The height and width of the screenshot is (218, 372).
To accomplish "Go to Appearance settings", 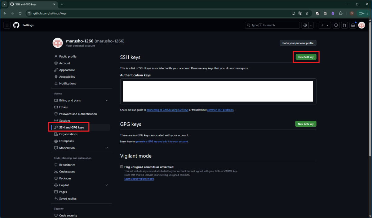I will [x=67, y=70].
